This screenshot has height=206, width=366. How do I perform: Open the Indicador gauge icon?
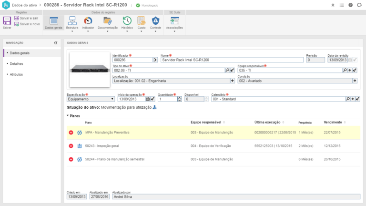tap(88, 21)
